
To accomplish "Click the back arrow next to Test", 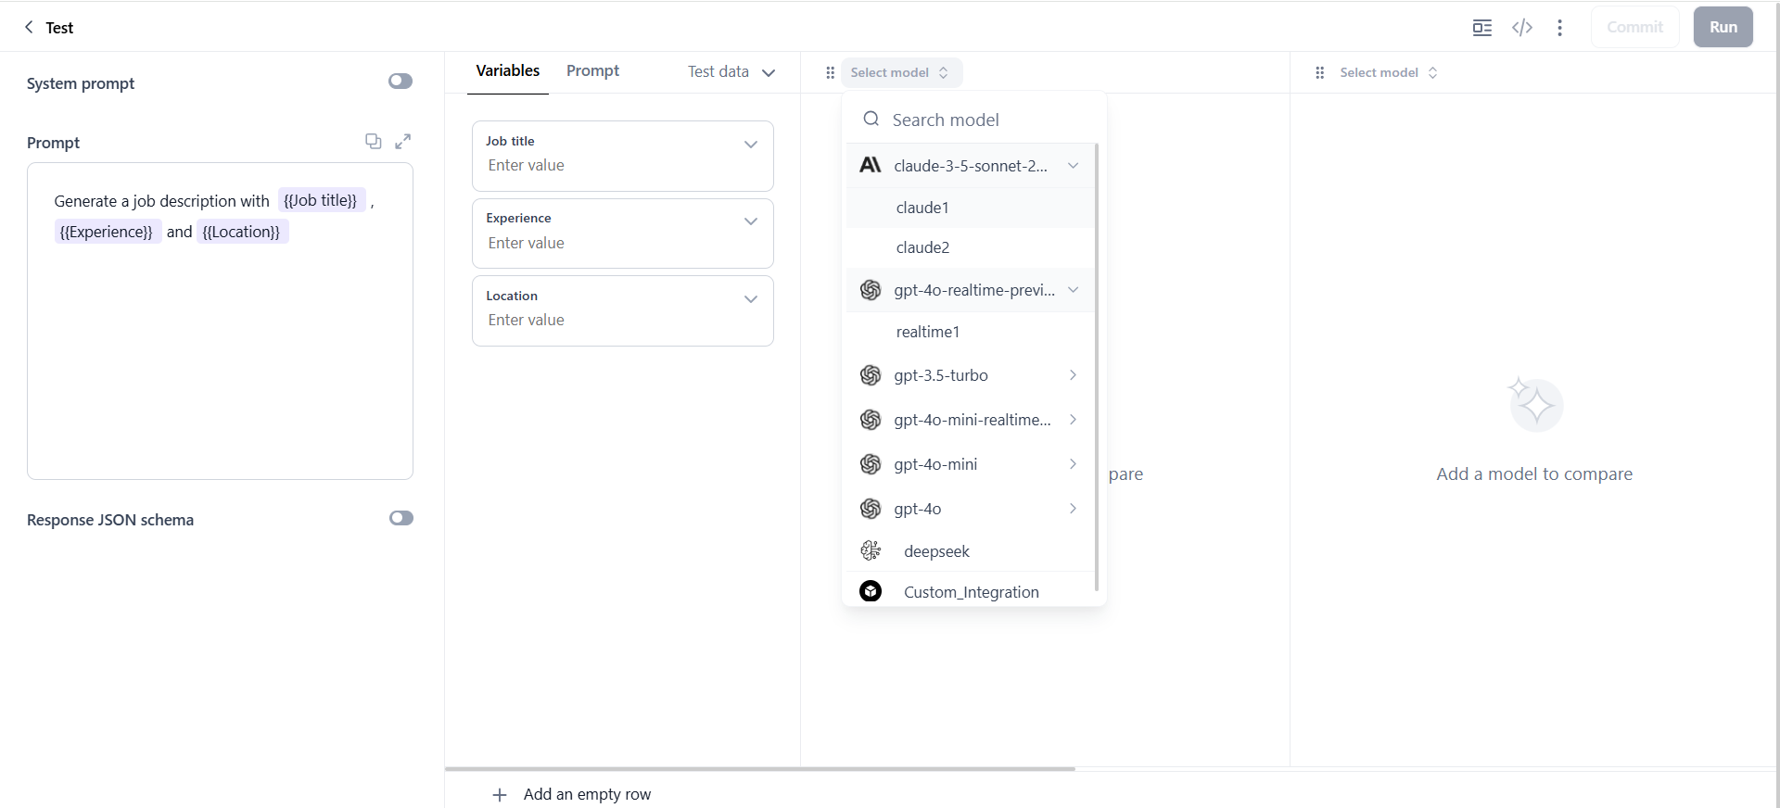I will click(x=29, y=27).
